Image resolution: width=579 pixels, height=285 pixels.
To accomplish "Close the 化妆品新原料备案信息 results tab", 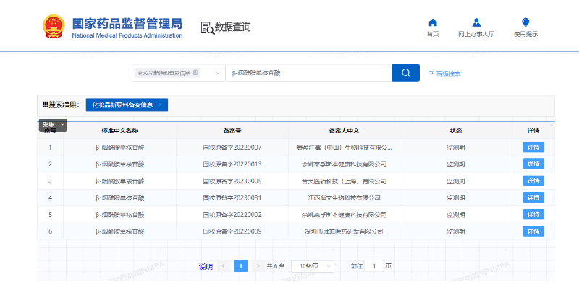I will pyautogui.click(x=160, y=105).
